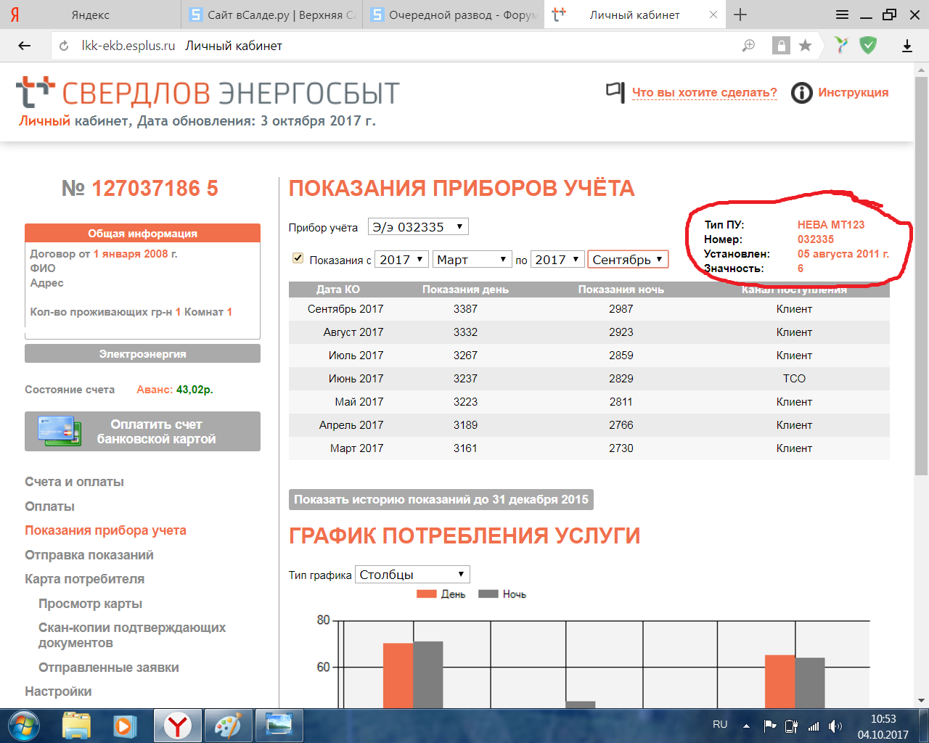Open Yandex browser from the taskbar
Screen dimensions: 929x743
point(177,726)
